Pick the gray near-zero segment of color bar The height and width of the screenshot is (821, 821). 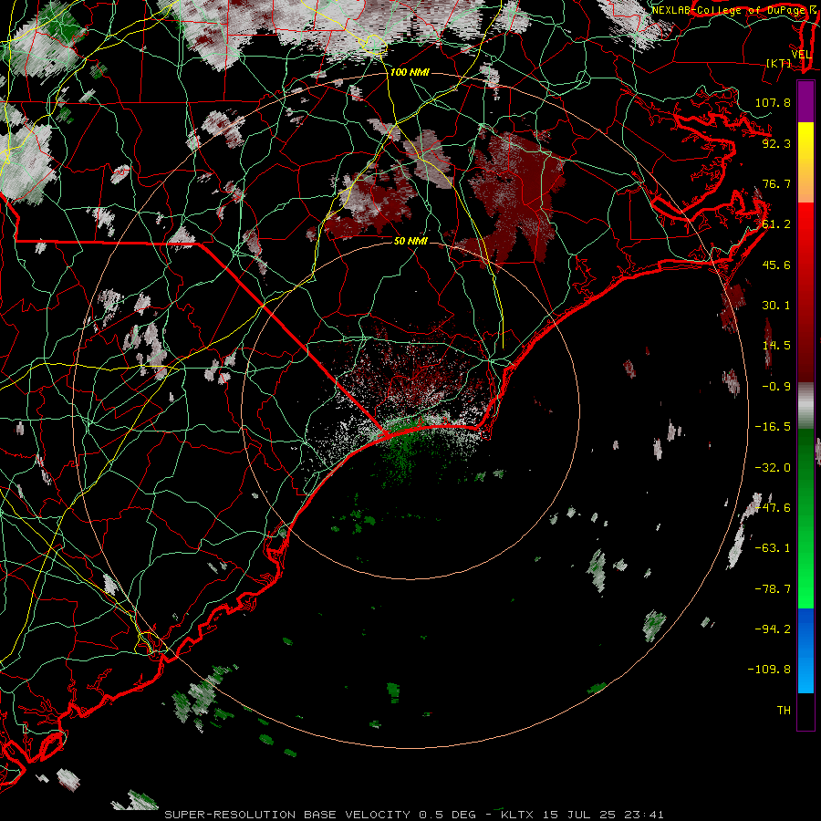click(805, 406)
